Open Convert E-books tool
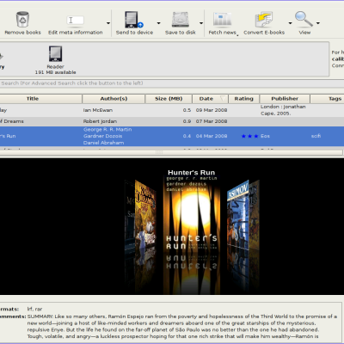This screenshot has width=344, height=344. pos(264,24)
